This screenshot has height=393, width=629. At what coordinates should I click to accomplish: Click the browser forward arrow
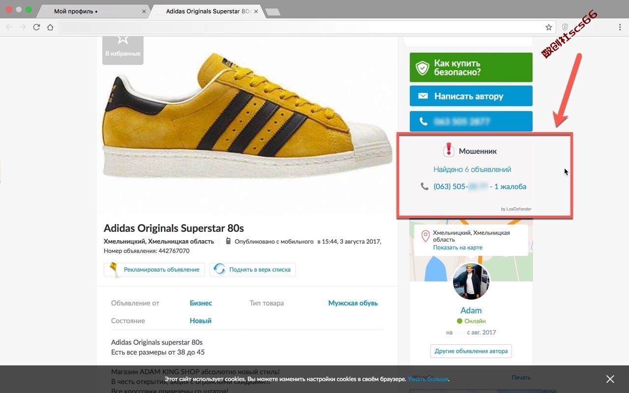pos(23,28)
